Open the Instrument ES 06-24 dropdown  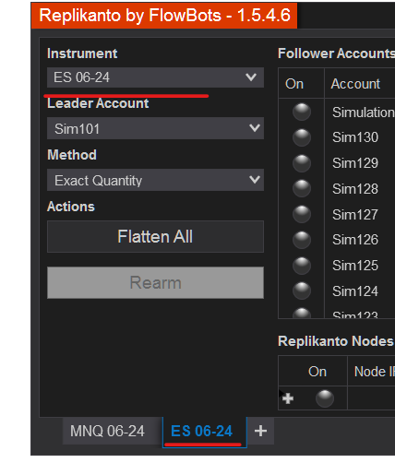[155, 77]
